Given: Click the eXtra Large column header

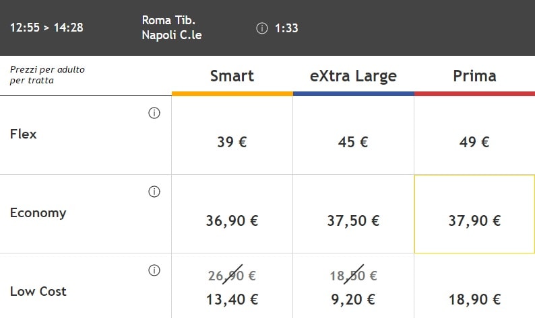Looking at the screenshot, I should [x=353, y=76].
